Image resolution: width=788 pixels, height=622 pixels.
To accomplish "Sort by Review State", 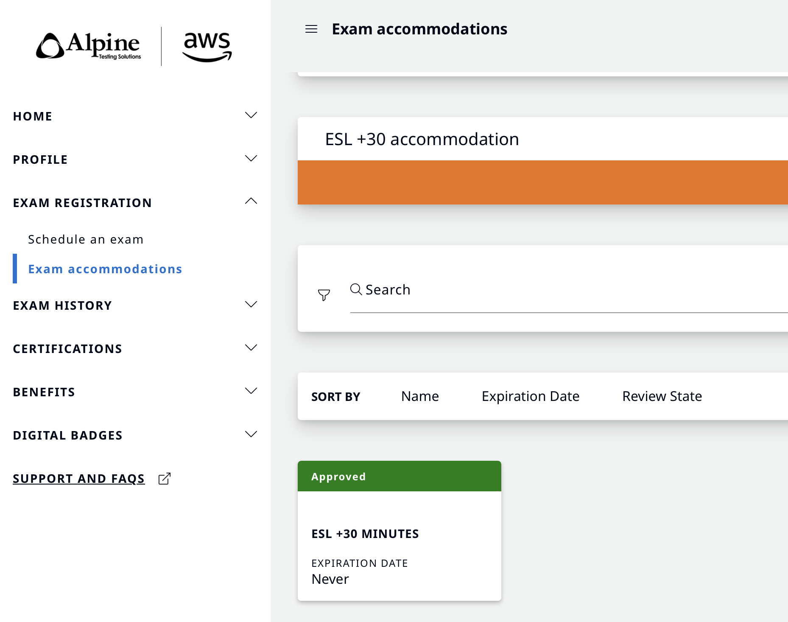I will (662, 396).
